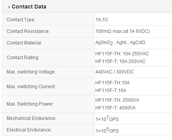The height and width of the screenshot is (140, 172).
Task: Click the Max. switching Voltage label
Action: click(x=31, y=72)
